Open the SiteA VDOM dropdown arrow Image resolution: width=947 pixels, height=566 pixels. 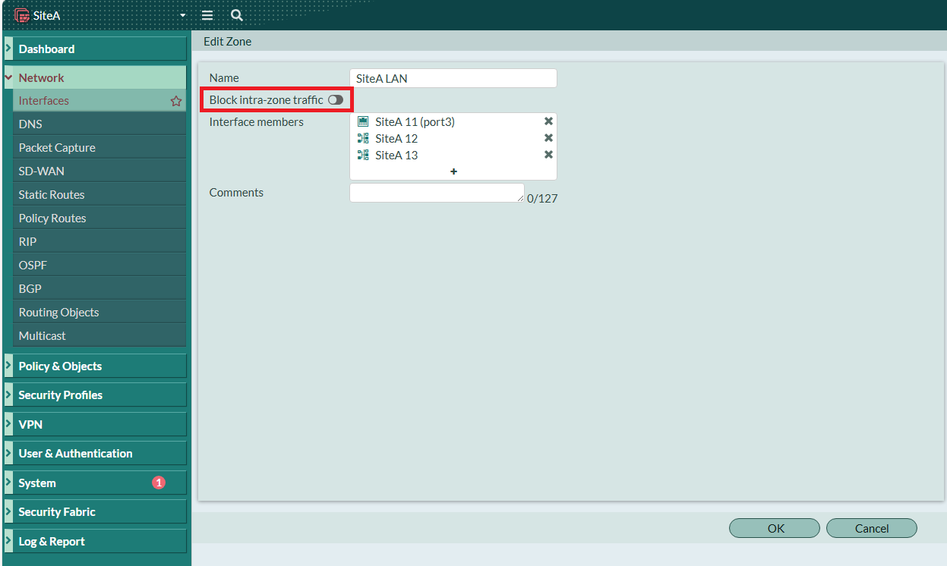click(x=182, y=15)
